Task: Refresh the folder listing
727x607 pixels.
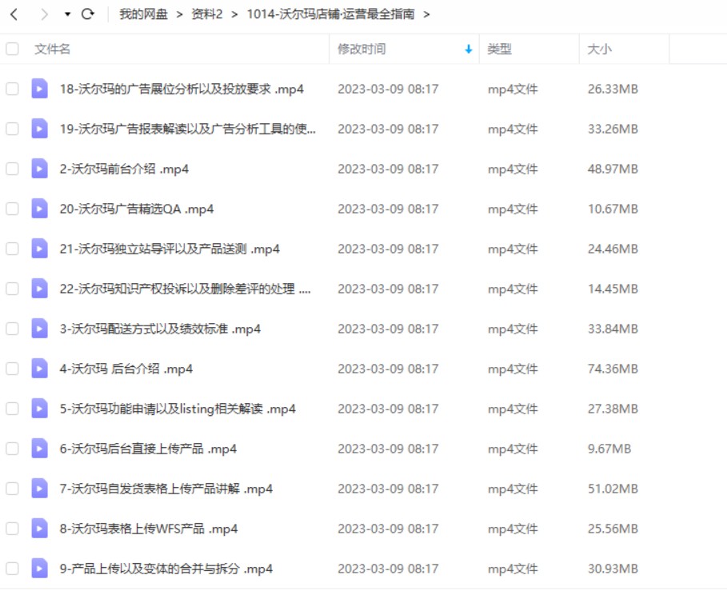Action: click(x=88, y=14)
